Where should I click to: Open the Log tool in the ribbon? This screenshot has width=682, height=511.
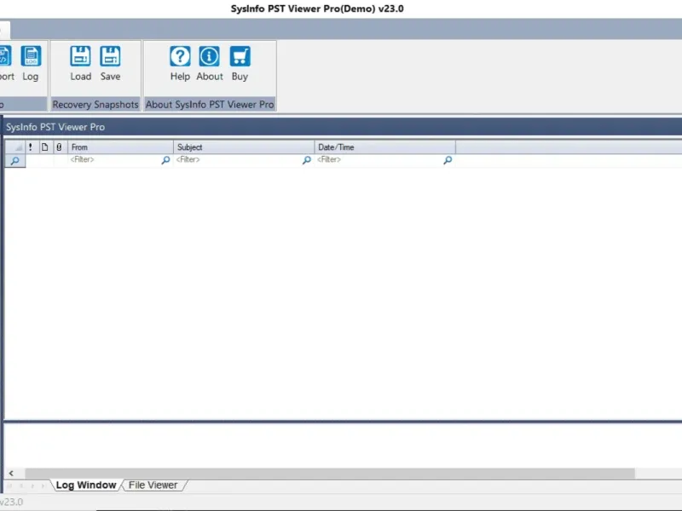tap(31, 63)
